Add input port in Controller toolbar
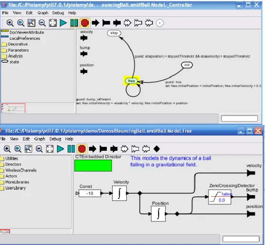The height and width of the screenshot is (245, 266). point(95,23)
